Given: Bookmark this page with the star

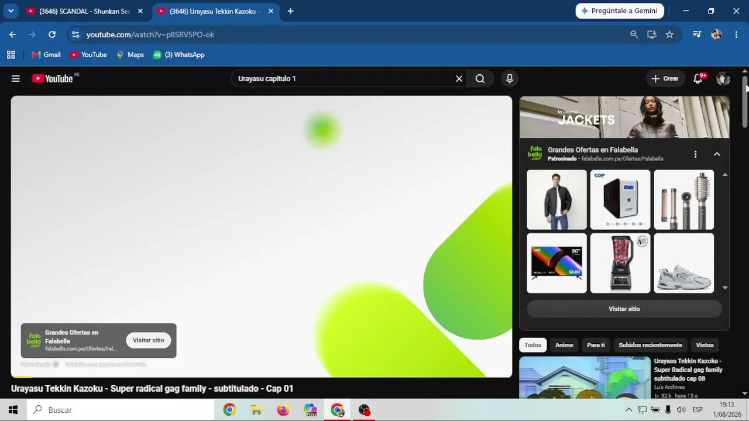Looking at the screenshot, I should coord(669,34).
